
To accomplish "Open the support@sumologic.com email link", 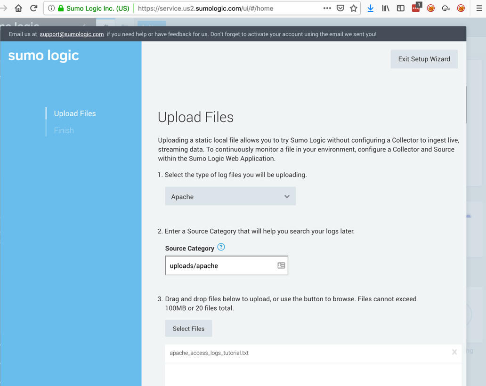I will tap(72, 34).
